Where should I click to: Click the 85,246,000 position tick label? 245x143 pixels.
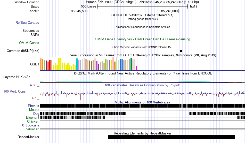(x=169, y=11)
